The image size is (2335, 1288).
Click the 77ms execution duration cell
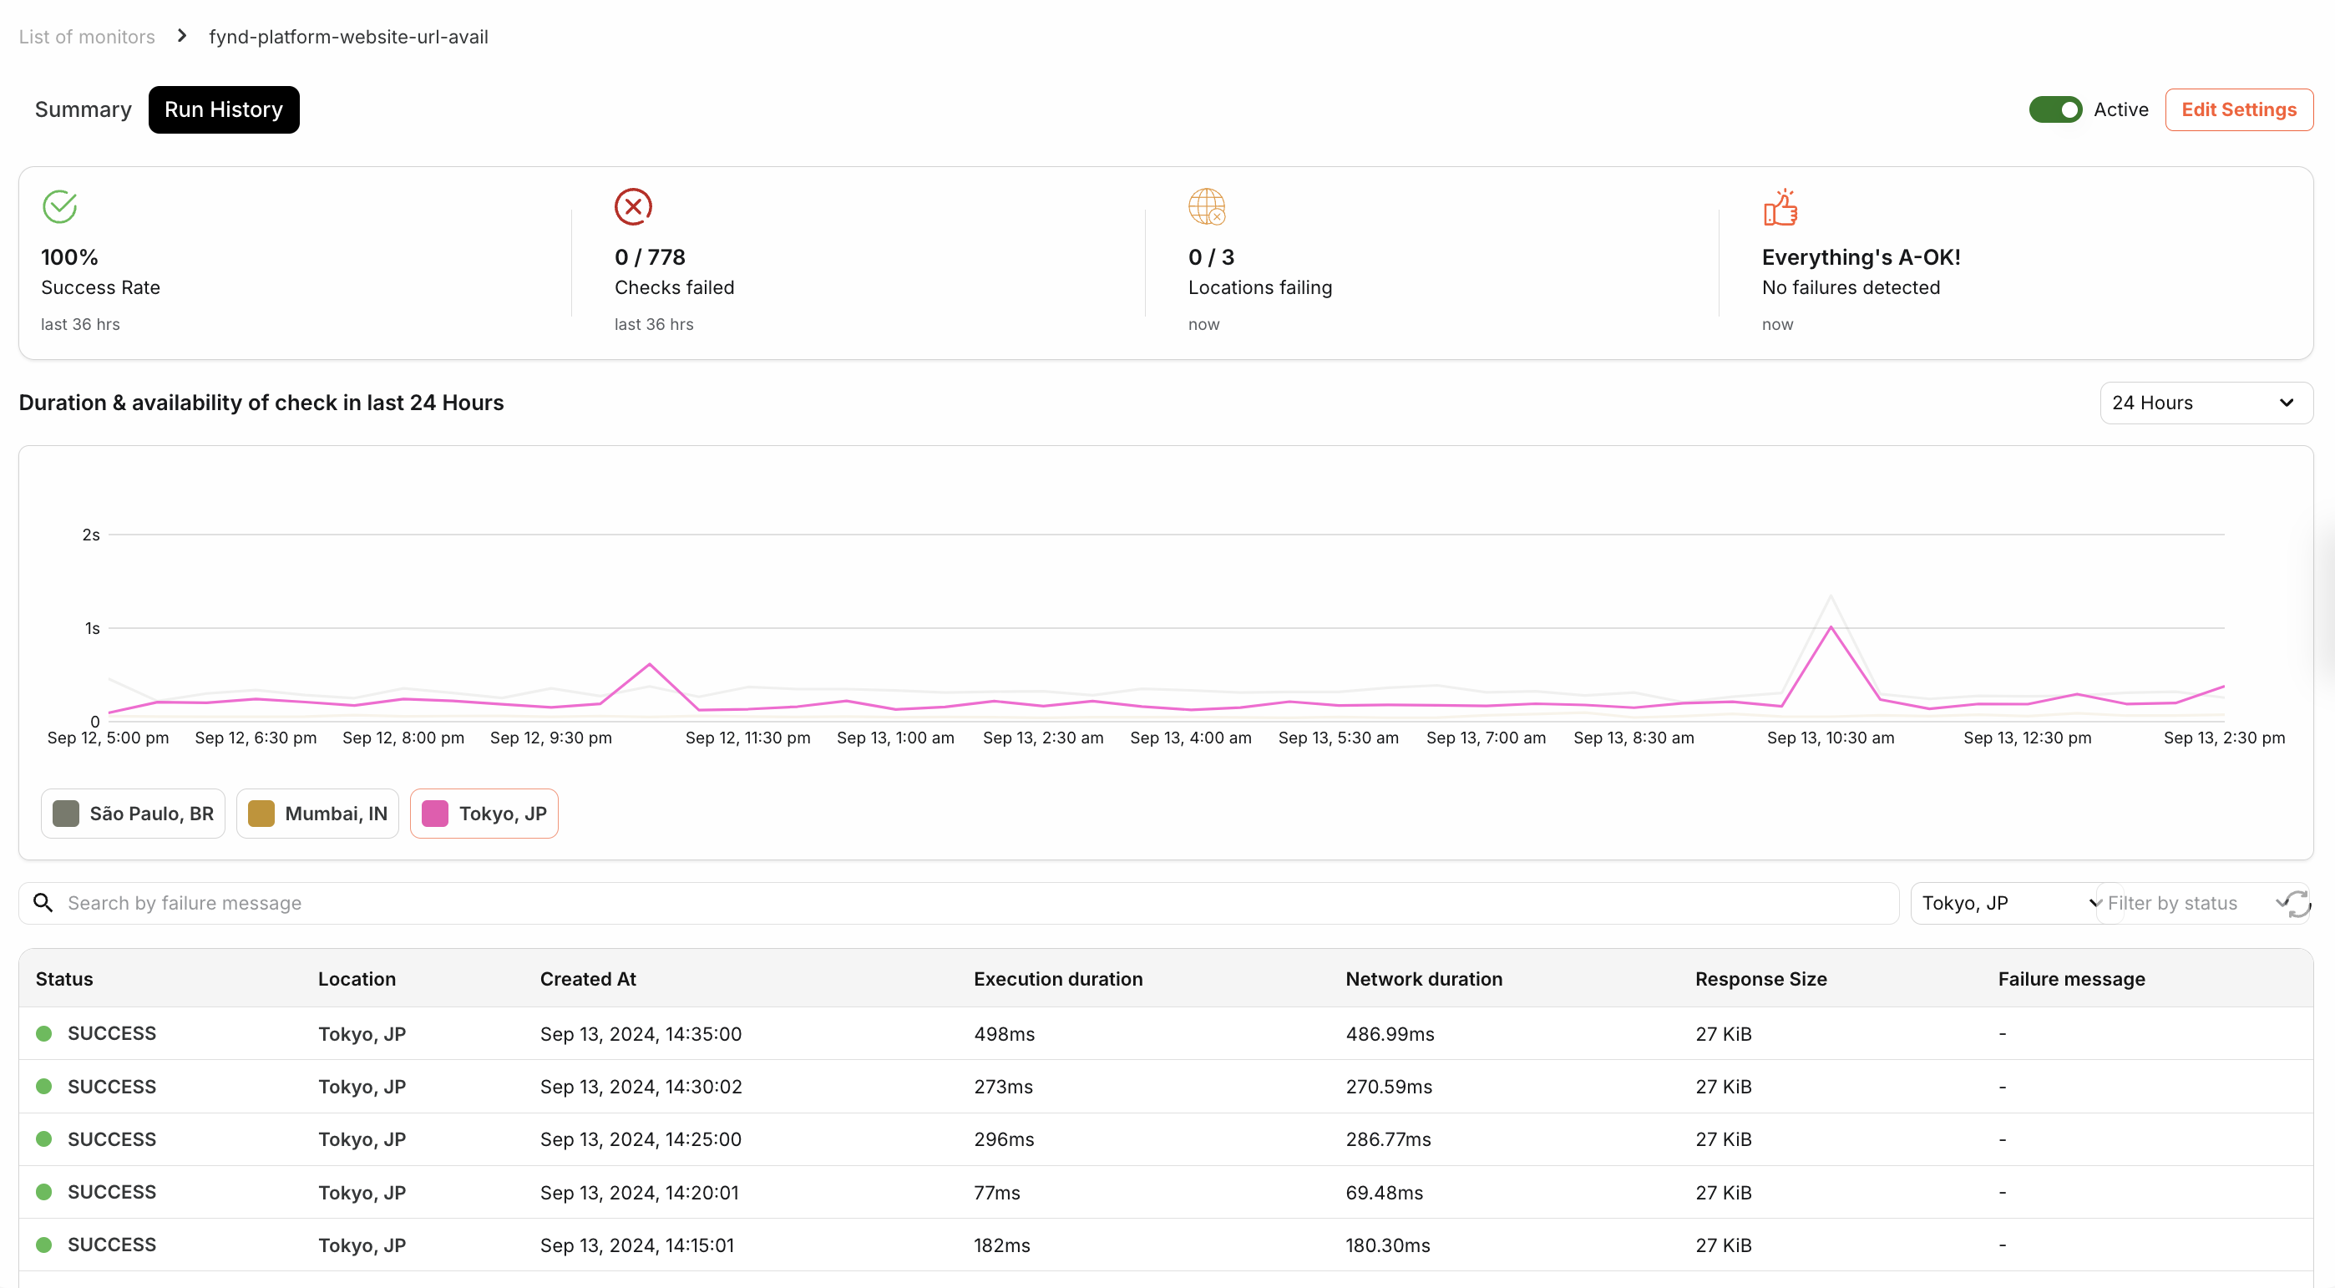click(997, 1193)
